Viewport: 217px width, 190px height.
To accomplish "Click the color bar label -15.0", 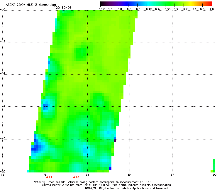I will pos(101,9).
